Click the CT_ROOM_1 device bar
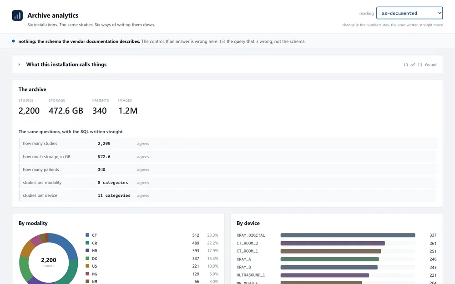This screenshot has width=455, height=284. [x=331, y=251]
